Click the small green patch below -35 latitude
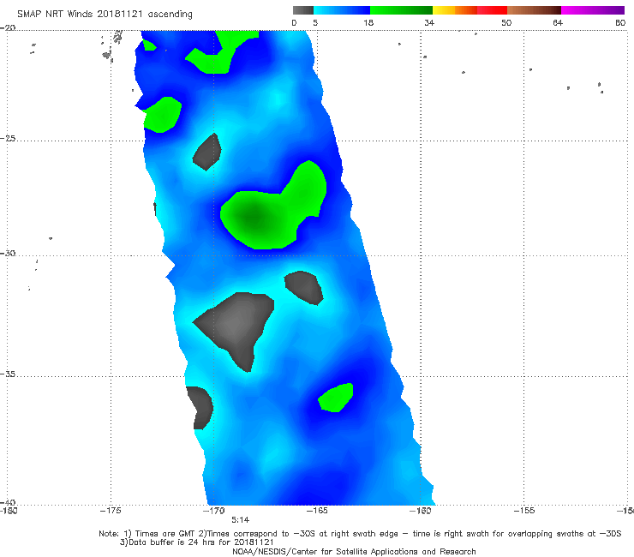Viewport: 634px width, 557px height. coord(336,398)
